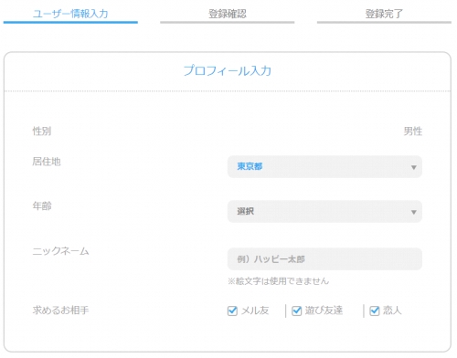Click the メル友 label text

coord(255,311)
